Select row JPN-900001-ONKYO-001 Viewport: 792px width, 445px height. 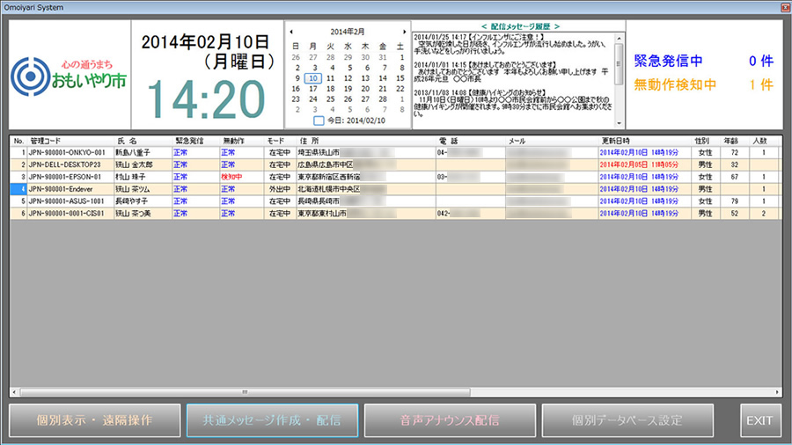[67, 152]
